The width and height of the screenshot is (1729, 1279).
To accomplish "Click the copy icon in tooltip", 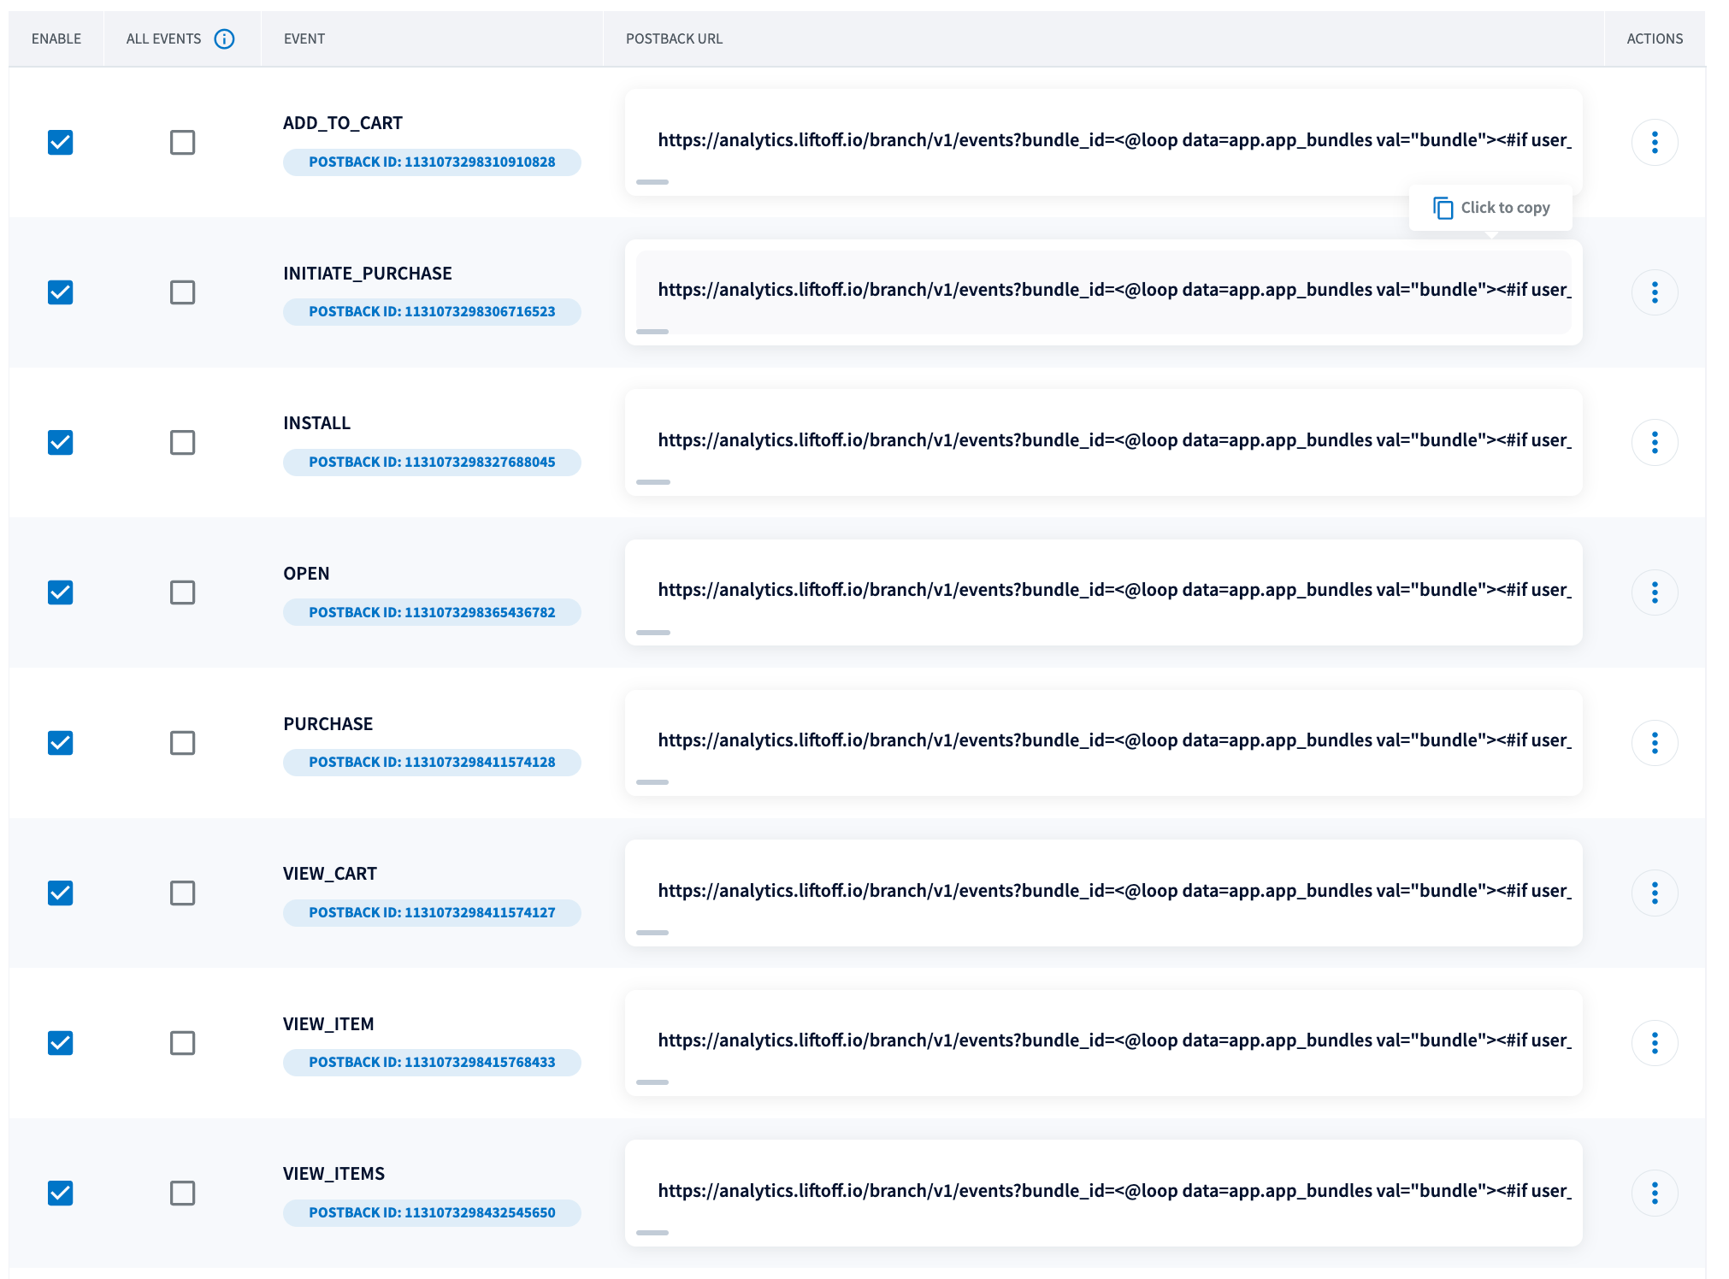I will point(1443,208).
